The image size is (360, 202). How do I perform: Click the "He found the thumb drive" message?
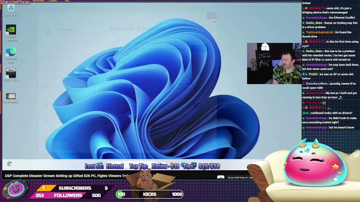click(x=327, y=34)
